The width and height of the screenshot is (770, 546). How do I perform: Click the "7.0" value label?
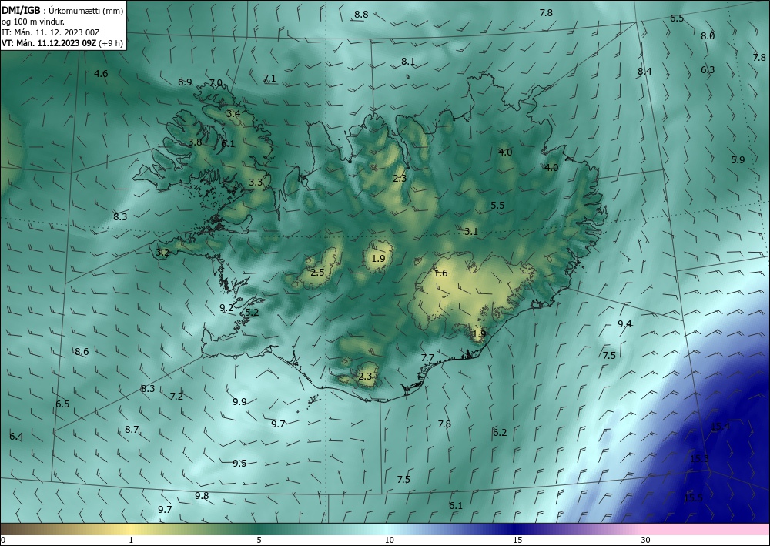[216, 83]
